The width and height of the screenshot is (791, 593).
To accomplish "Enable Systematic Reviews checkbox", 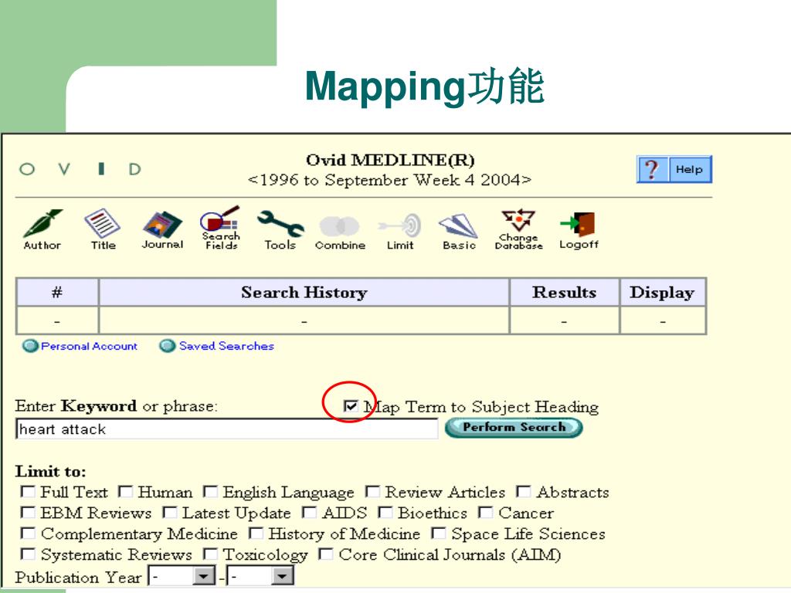I will point(28,554).
